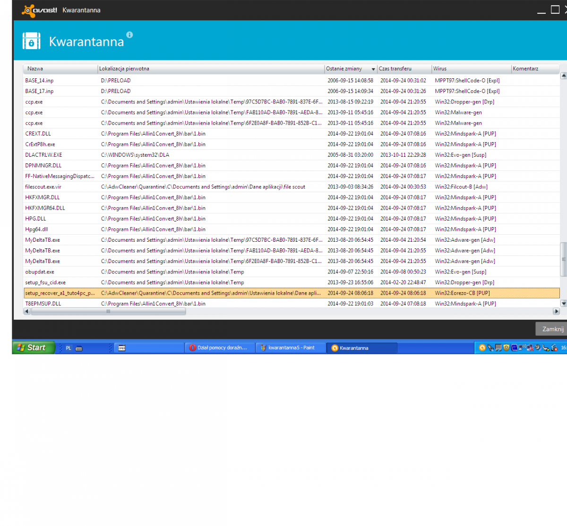The image size is (567, 526).
Task: Sort by Lokalizacja pierwotna column header
Action: click(x=211, y=69)
